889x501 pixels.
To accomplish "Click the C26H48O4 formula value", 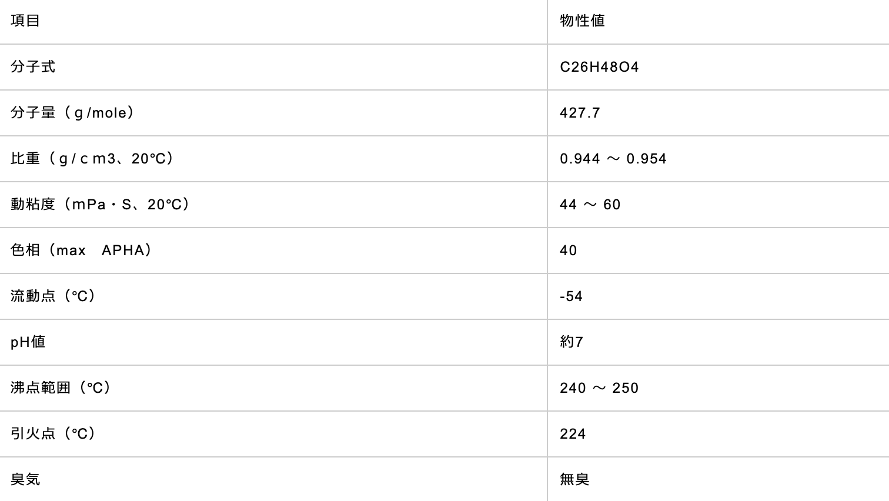I will click(x=599, y=67).
